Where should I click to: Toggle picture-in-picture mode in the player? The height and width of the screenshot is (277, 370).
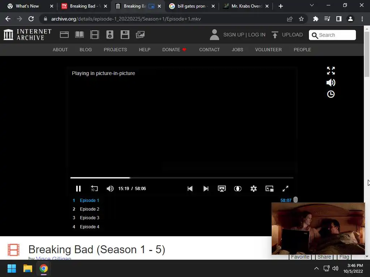point(270,189)
